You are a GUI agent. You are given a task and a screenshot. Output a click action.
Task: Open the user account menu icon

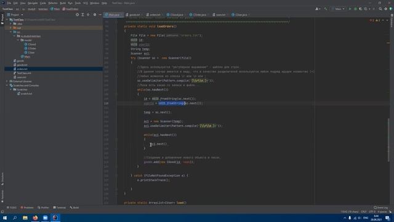(x=318, y=9)
